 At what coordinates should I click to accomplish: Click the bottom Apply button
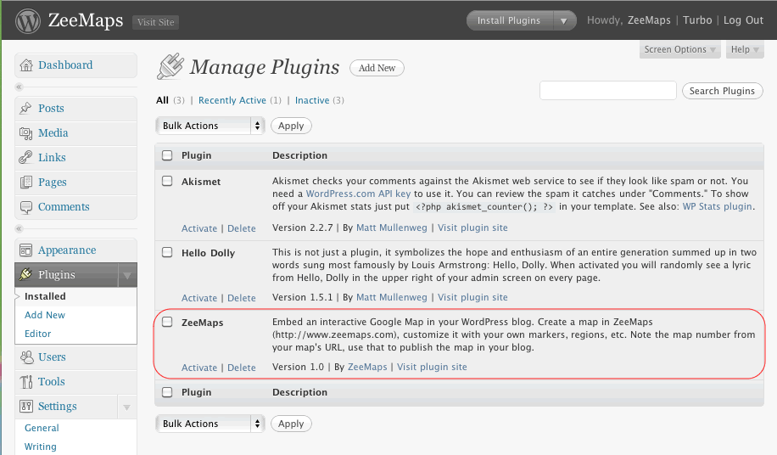291,424
